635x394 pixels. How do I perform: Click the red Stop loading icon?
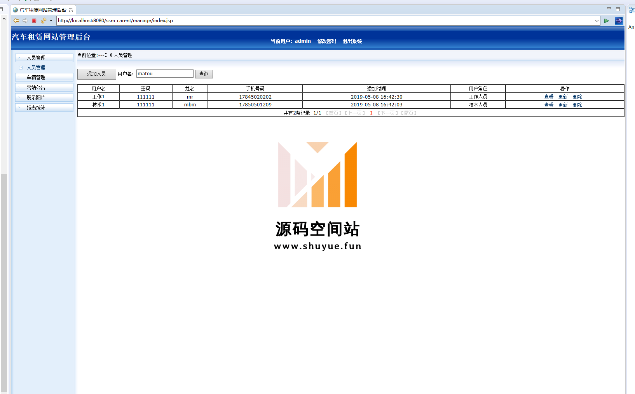pos(34,21)
